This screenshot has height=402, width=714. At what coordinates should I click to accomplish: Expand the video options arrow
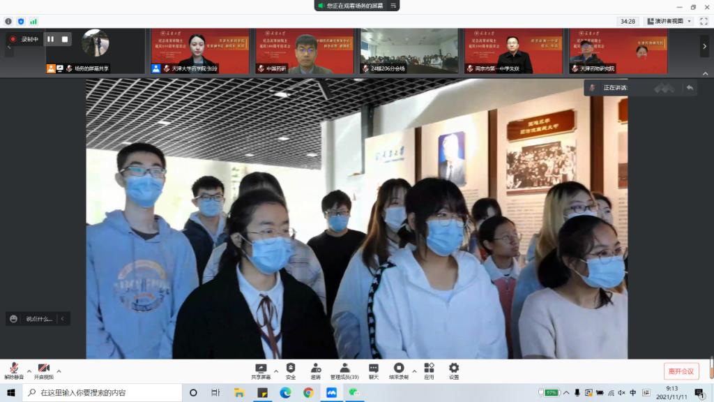(x=59, y=371)
